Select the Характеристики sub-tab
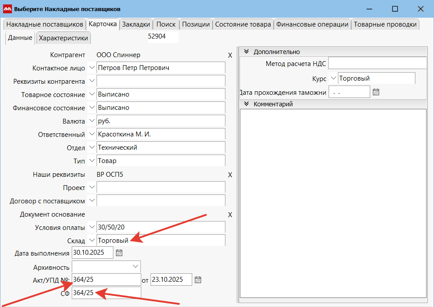 pyautogui.click(x=63, y=38)
